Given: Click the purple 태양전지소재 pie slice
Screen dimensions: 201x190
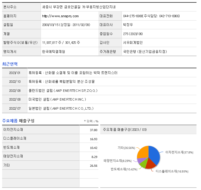Looking at the screenshot, I should point(141,160).
